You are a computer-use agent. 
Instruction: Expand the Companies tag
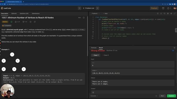coord(7,26)
